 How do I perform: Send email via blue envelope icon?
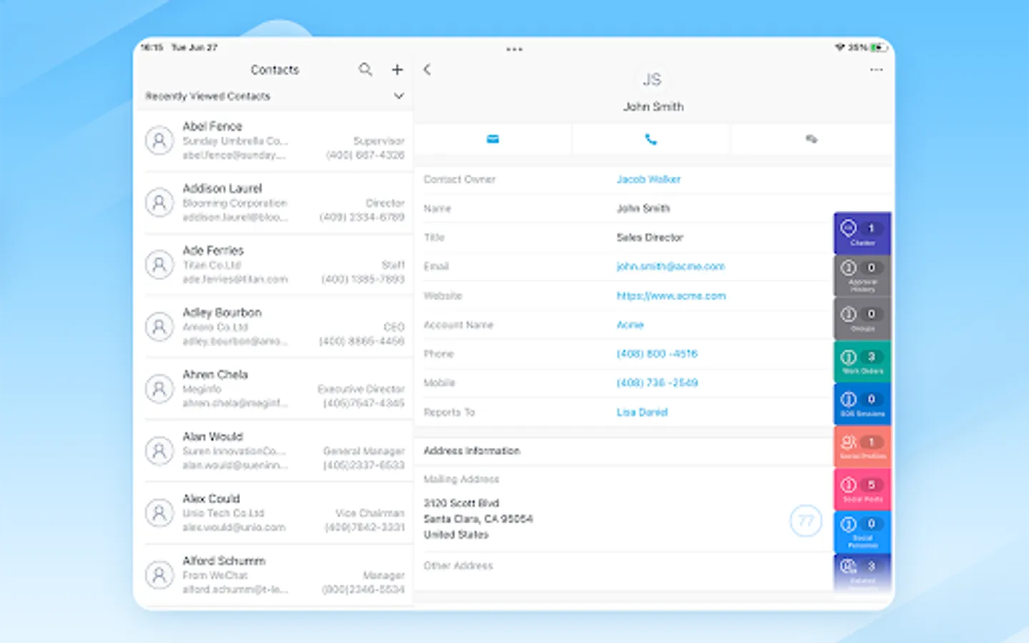point(493,139)
